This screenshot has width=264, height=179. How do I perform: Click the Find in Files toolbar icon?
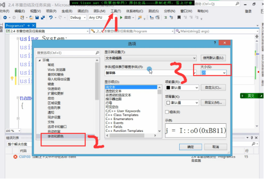[140, 18]
